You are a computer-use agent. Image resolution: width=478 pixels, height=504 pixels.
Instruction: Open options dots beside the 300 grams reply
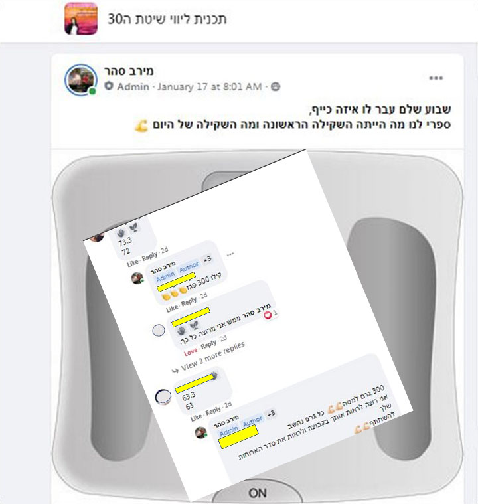click(x=230, y=254)
